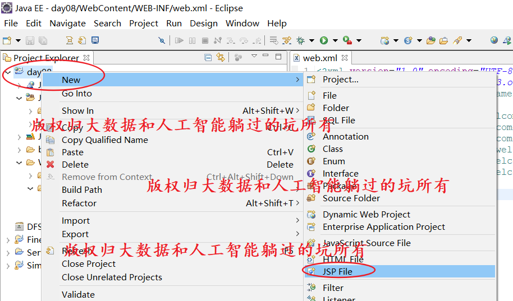The image size is (513, 301).
Task: Close the Project Explorer tab
Action: [x=86, y=58]
